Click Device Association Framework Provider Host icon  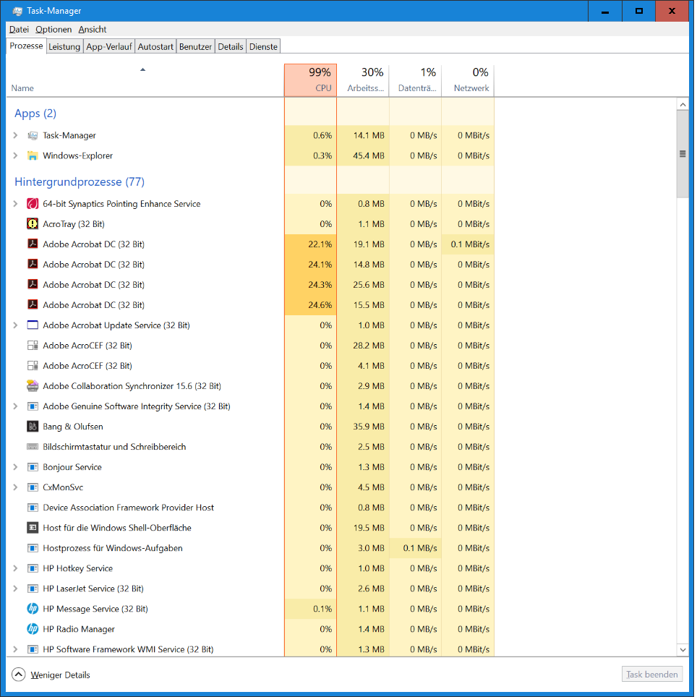coord(33,508)
